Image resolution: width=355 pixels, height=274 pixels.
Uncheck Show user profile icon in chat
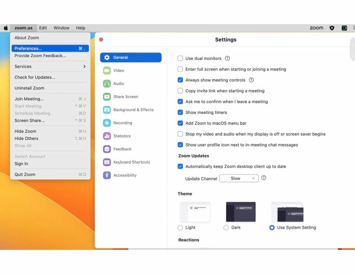(x=180, y=145)
